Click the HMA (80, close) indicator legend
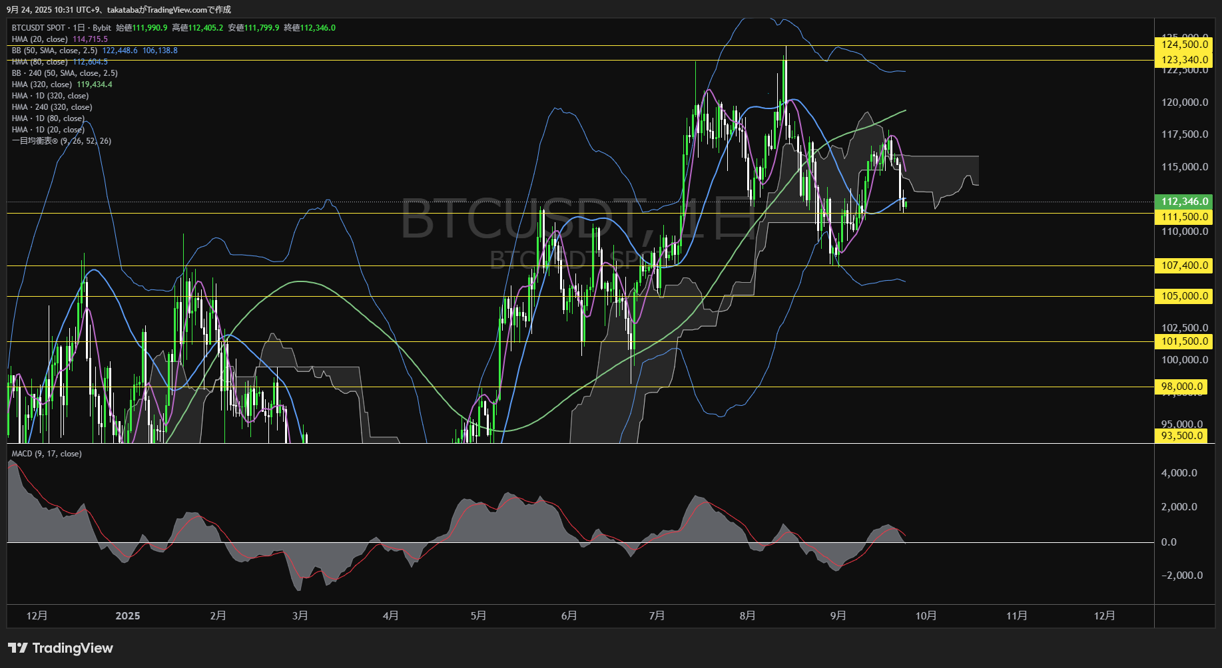The height and width of the screenshot is (668, 1222). pyautogui.click(x=40, y=62)
